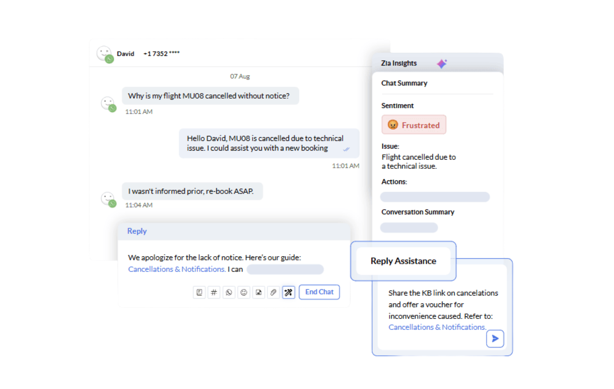This screenshot has width=614, height=389.
Task: Open the knowledge base articles icon
Action: [x=199, y=292]
